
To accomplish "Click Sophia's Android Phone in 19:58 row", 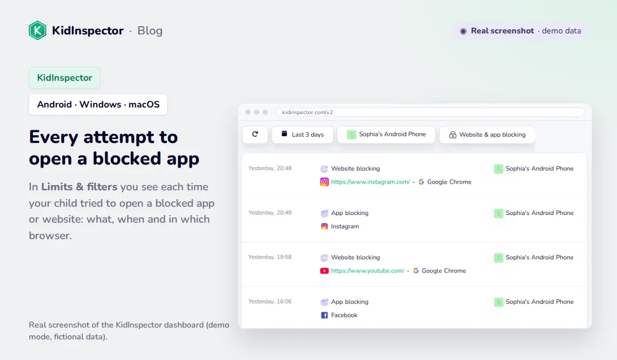I will tap(539, 257).
